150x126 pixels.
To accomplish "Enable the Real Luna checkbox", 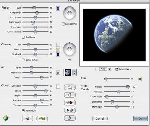I will coord(23,37).
